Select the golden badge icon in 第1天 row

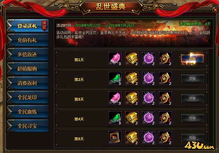[165, 58]
